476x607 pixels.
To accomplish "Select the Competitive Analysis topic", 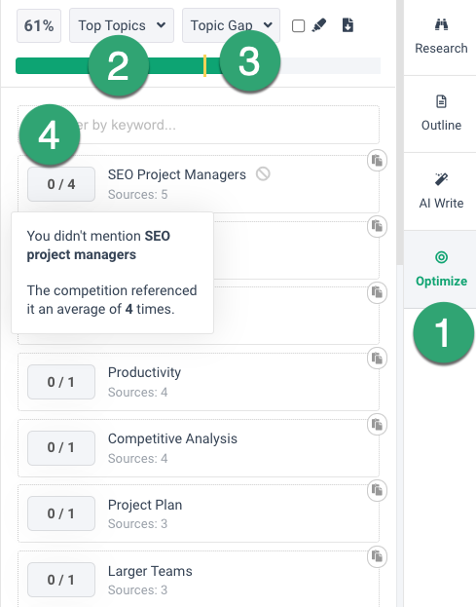I will 172,438.
